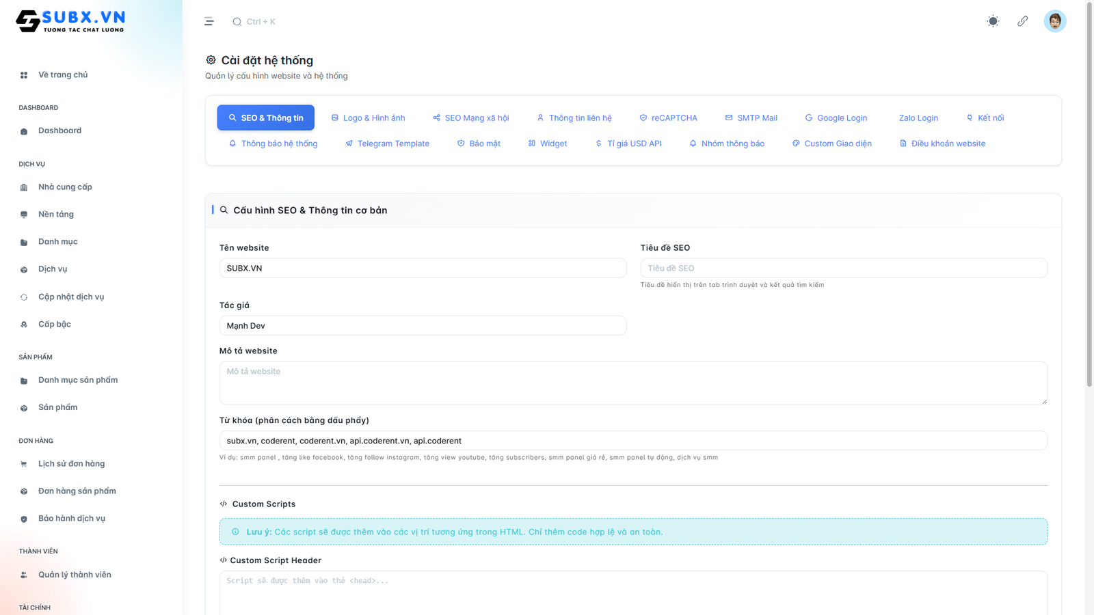The width and height of the screenshot is (1094, 615).
Task: Open the reCAPTCHA settings tab
Action: click(x=668, y=118)
